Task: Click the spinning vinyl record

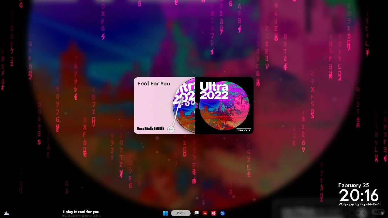Action: click(184, 105)
